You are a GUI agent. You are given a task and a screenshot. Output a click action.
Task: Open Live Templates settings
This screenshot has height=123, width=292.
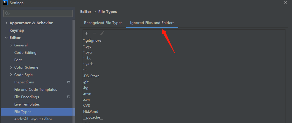pos(27,104)
